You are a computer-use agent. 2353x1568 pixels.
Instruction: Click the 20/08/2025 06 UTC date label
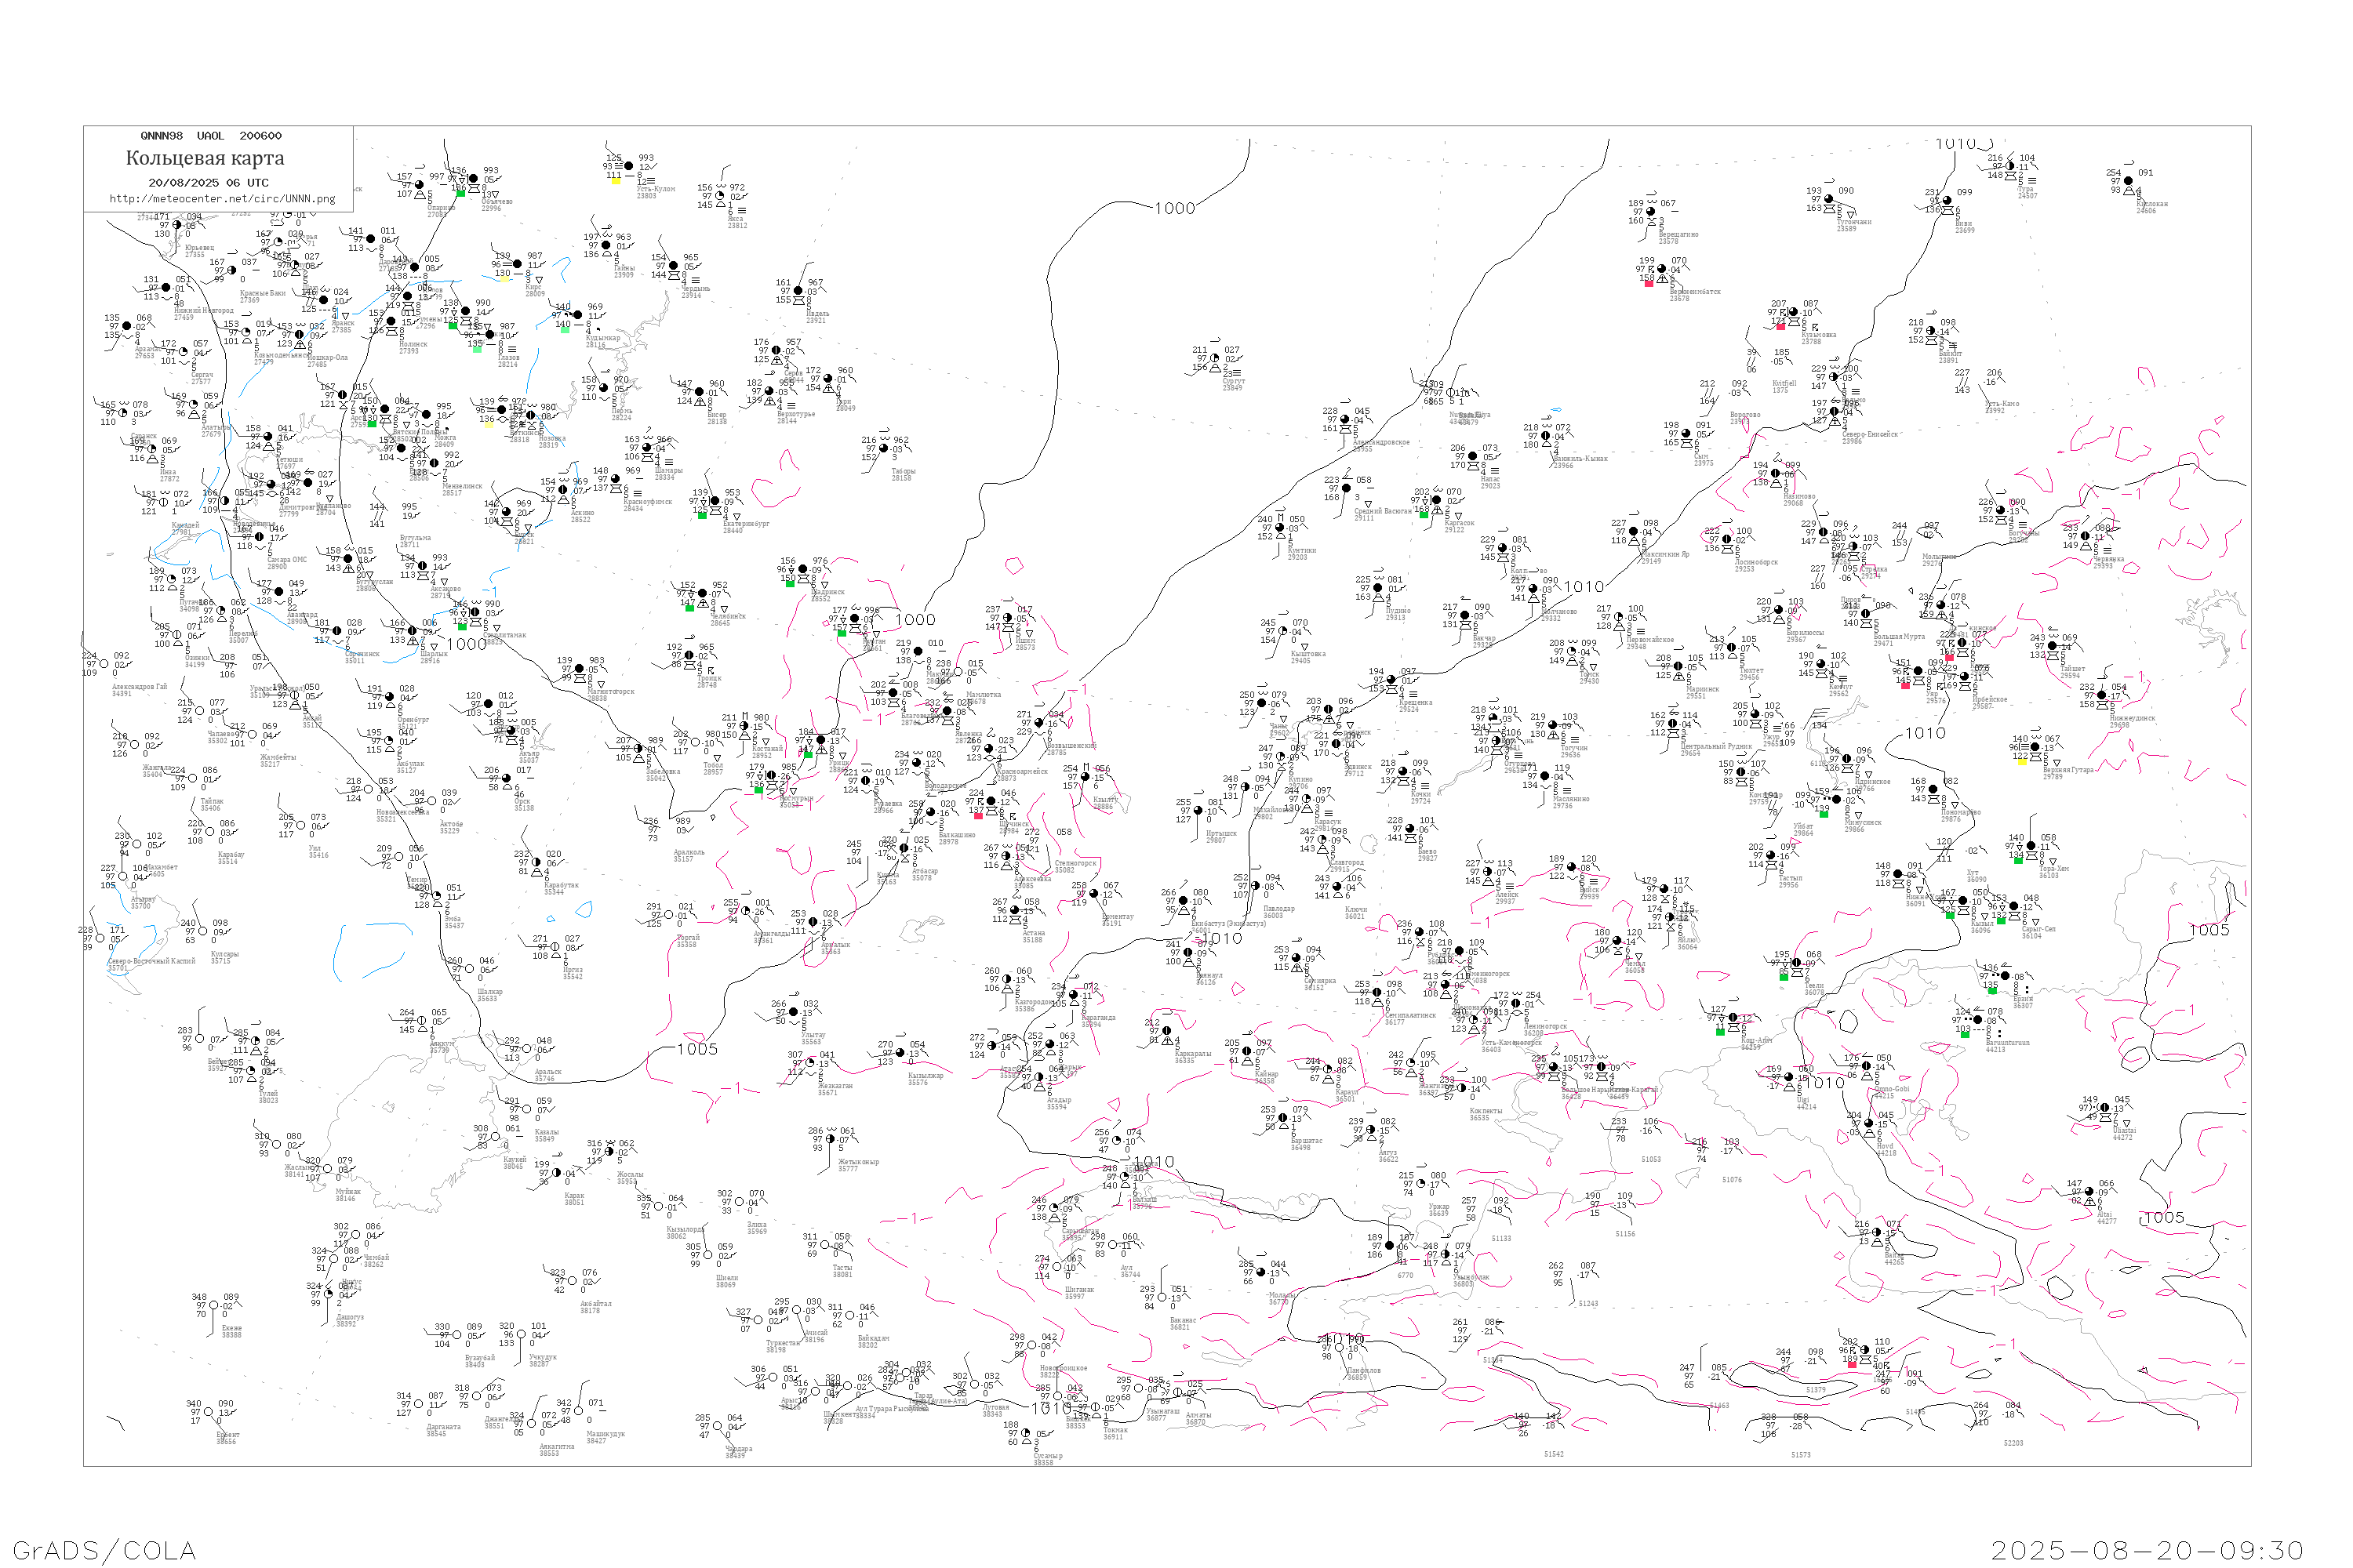coord(208,183)
